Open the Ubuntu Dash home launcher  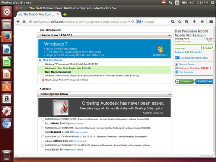[x=7, y=12]
